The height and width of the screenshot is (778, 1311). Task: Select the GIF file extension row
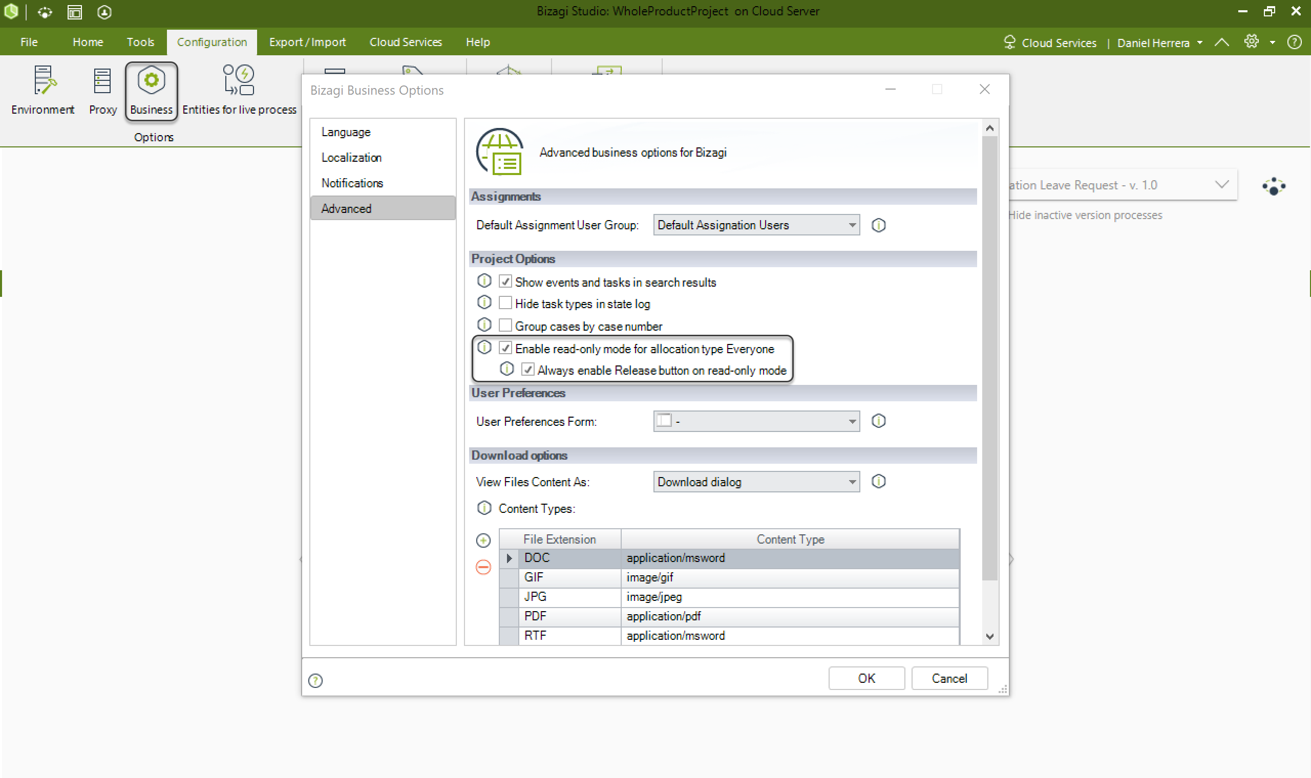(729, 577)
